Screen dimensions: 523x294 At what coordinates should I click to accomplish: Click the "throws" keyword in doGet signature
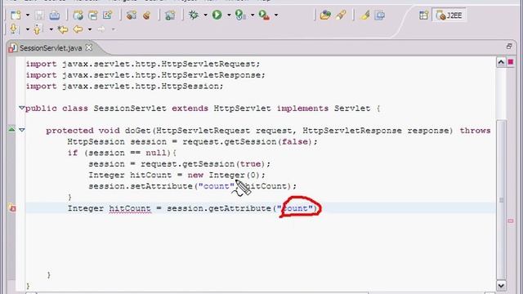click(475, 131)
